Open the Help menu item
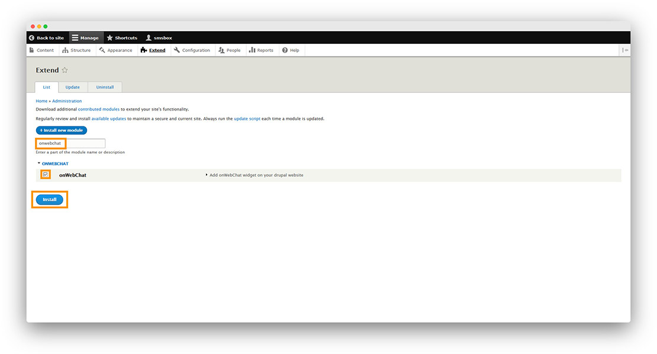The width and height of the screenshot is (657, 354). 291,50
